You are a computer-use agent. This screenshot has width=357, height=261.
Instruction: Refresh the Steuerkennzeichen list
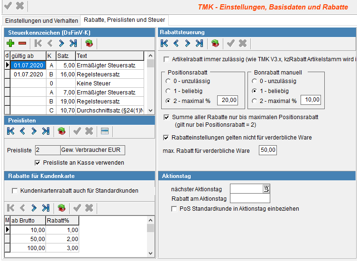click(89, 44)
